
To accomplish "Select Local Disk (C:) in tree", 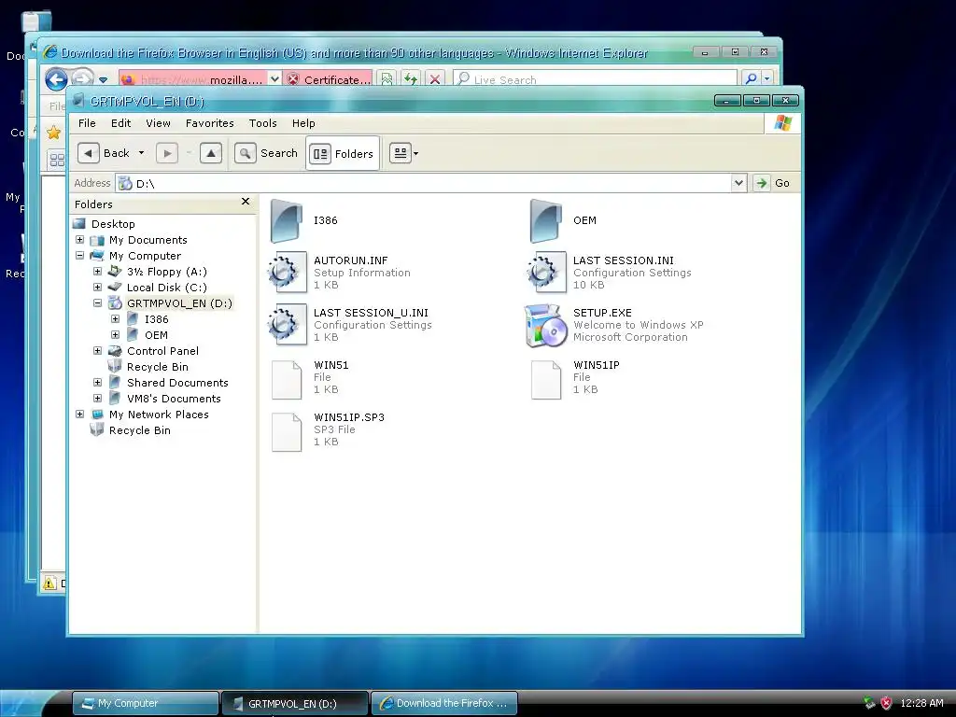I will (x=166, y=288).
